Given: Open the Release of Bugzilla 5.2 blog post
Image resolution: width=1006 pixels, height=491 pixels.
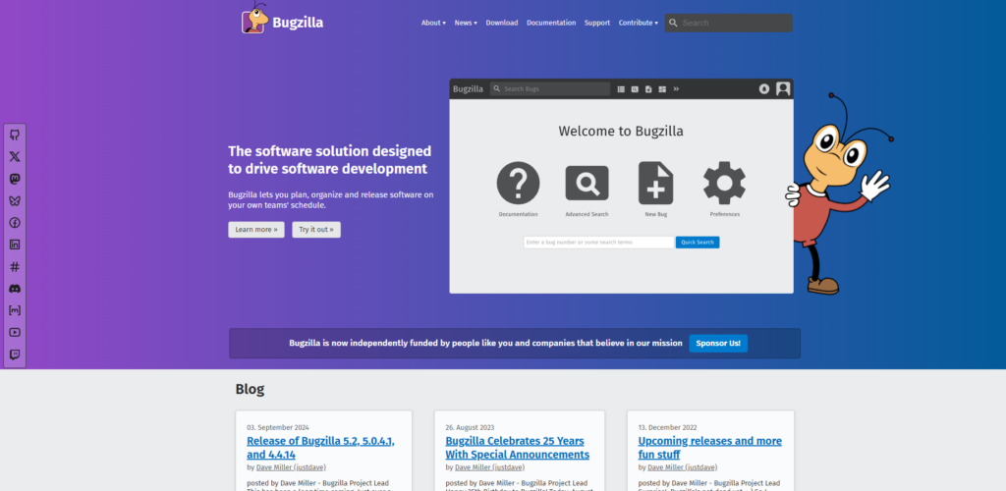Looking at the screenshot, I should pos(320,448).
